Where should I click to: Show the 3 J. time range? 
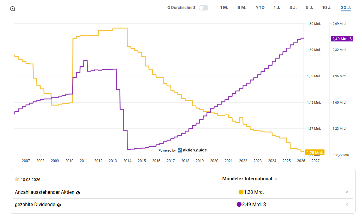tap(293, 7)
